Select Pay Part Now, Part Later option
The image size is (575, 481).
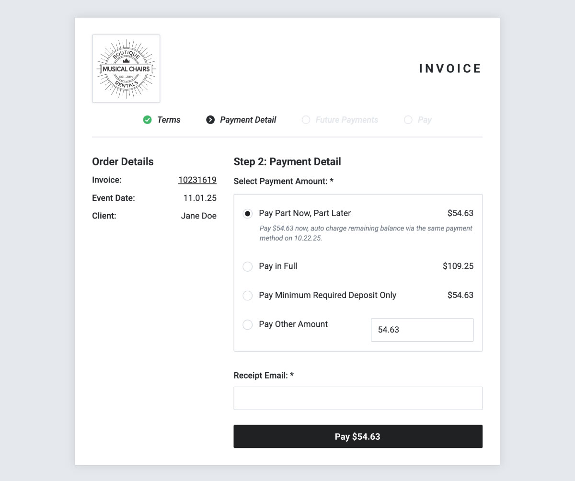(x=248, y=214)
